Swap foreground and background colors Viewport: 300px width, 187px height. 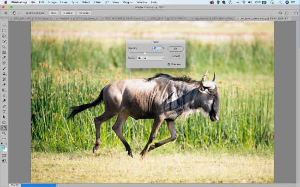[6, 144]
